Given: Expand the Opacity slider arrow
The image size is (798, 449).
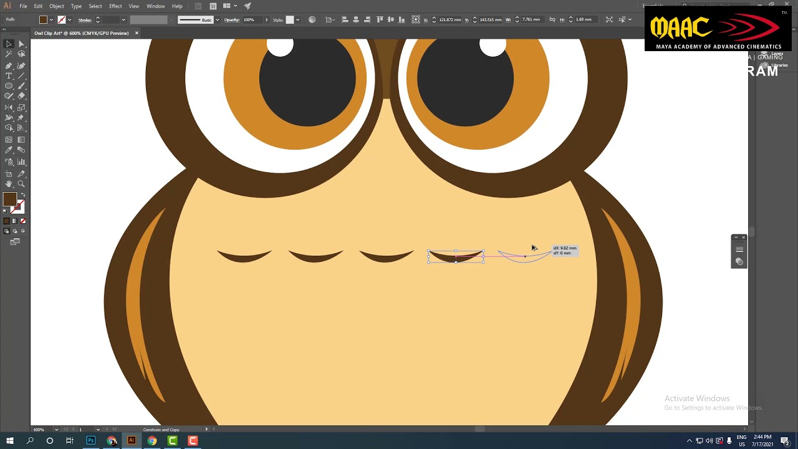Looking at the screenshot, I should (x=266, y=20).
